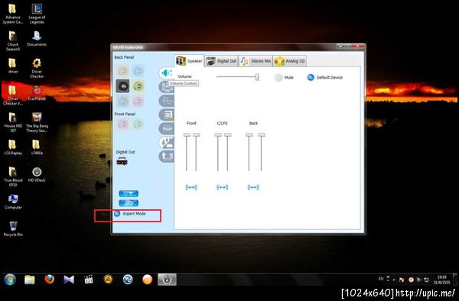Toggle the Back channel balance link icon

pos(253,187)
